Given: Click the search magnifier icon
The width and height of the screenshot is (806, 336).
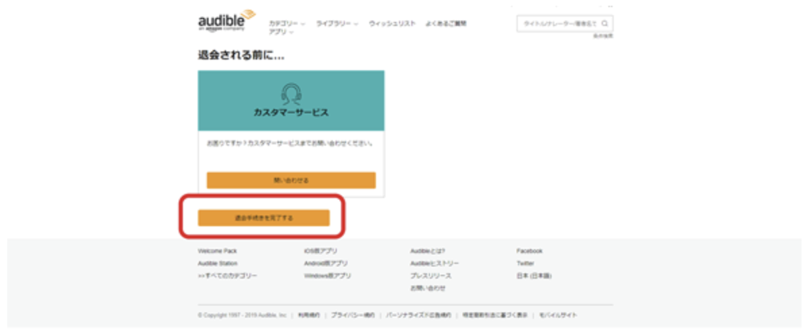Looking at the screenshot, I should 604,23.
